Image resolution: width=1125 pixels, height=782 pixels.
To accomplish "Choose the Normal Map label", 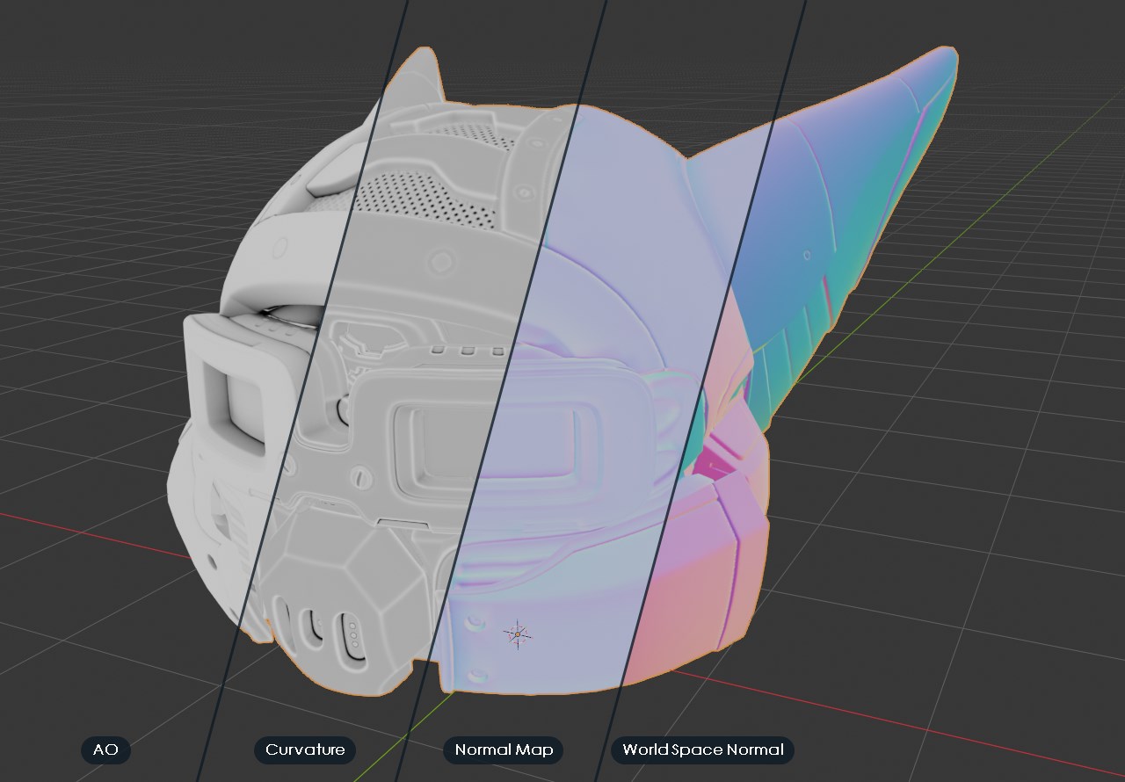I will point(504,749).
